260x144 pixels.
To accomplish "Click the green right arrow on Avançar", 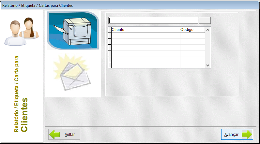I will 247,134.
